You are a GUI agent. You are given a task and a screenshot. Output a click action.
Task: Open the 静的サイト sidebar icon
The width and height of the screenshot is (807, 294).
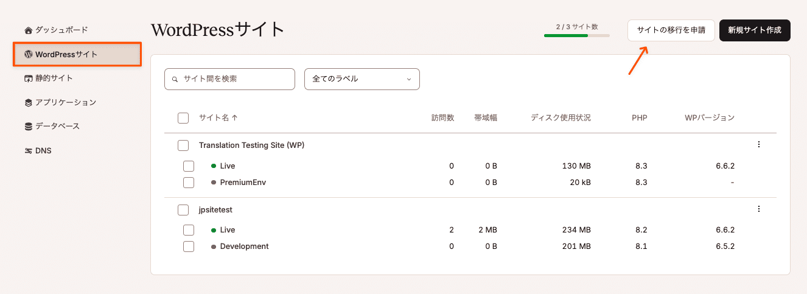(x=28, y=79)
